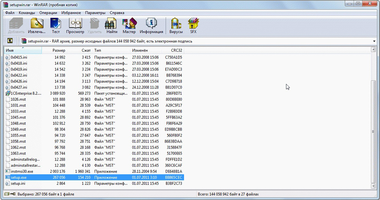Click CRC32 value BB865CEC
The image size is (380, 200).
click(x=174, y=178)
